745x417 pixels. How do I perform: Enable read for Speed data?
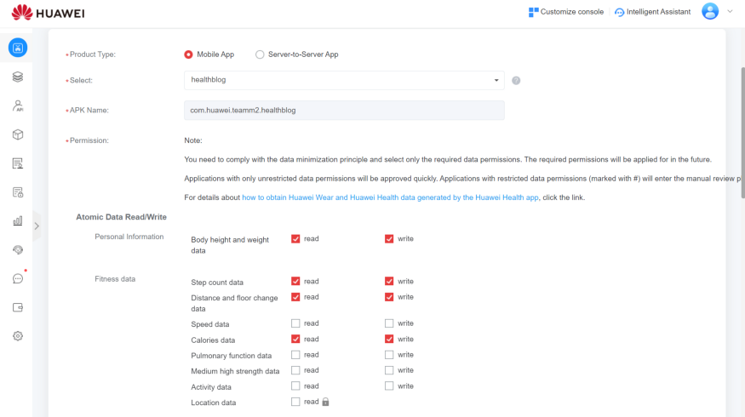click(x=295, y=323)
